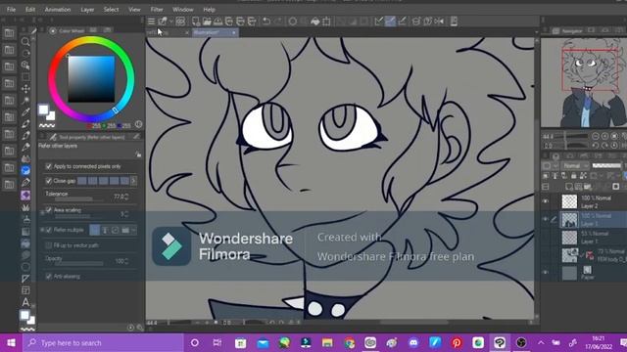Click the Scale/Rotate transform command bar icon

[326, 22]
